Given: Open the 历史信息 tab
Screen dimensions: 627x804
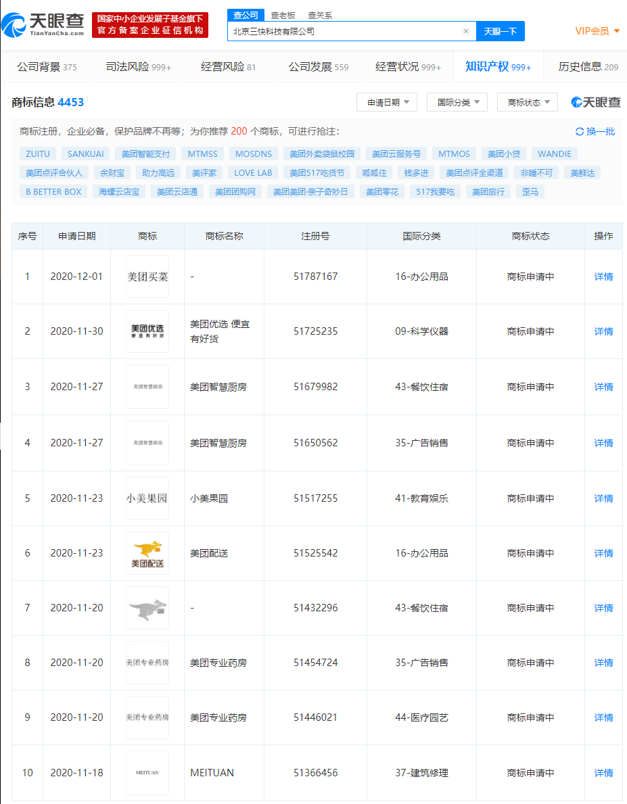Looking at the screenshot, I should [588, 67].
